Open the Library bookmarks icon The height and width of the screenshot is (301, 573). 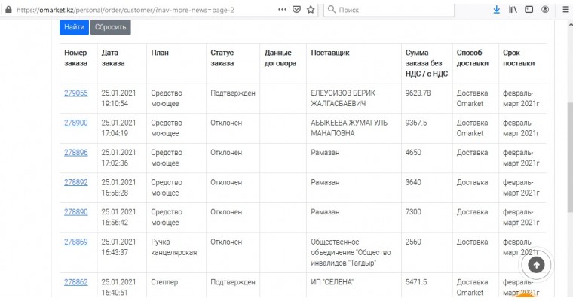point(513,10)
